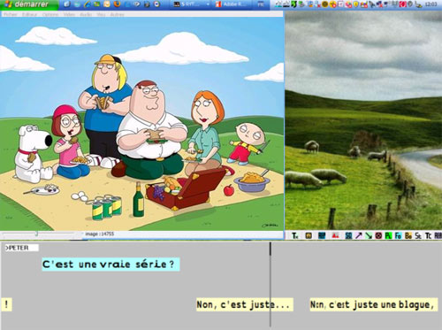Click the St toolbar icon

tap(418, 235)
